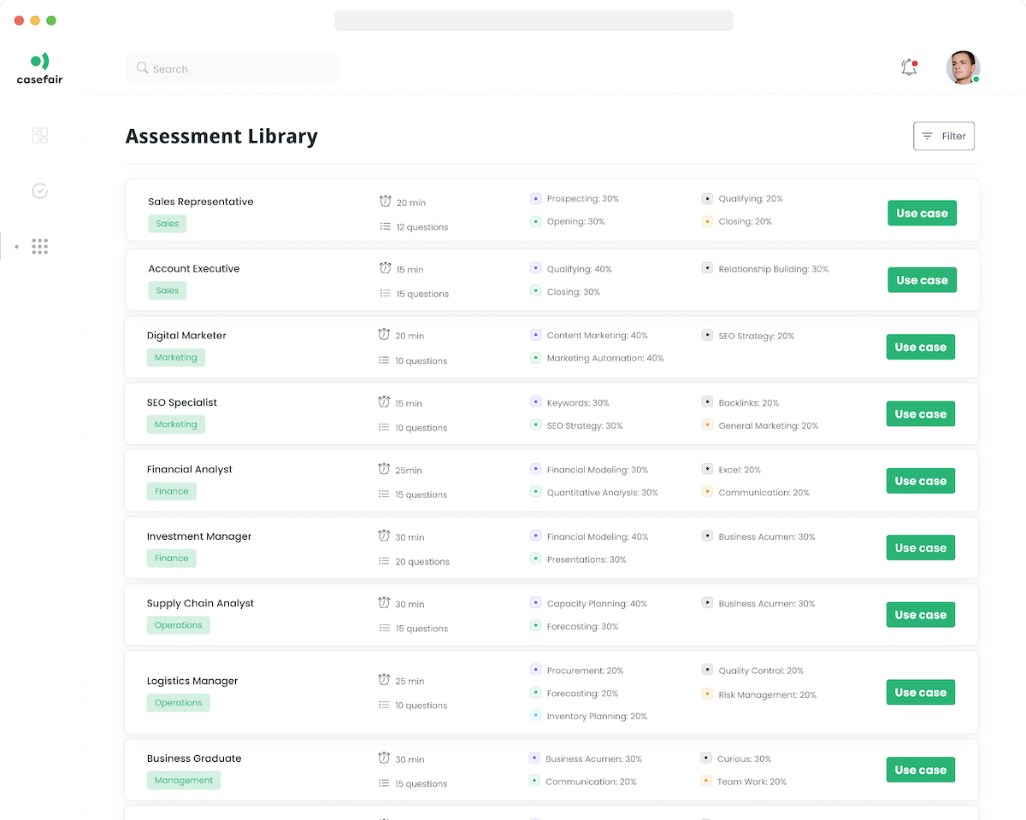Viewport: 1026px width, 820px height.
Task: Click the questions list icon on the Digital Marketer row
Action: click(385, 360)
